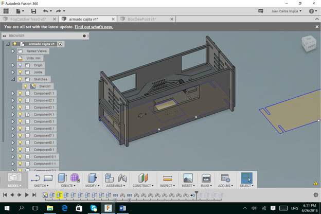Open the timeline settings gear

316,195
